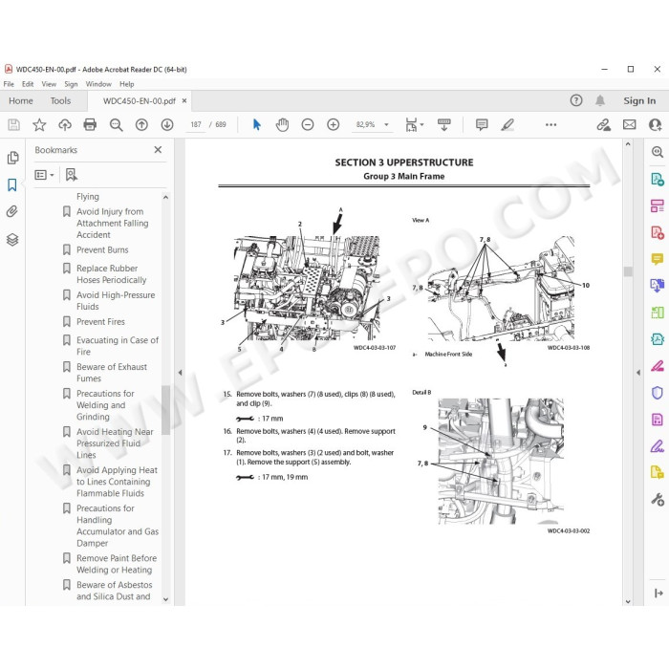Switch to the Home tab

[x=21, y=101]
